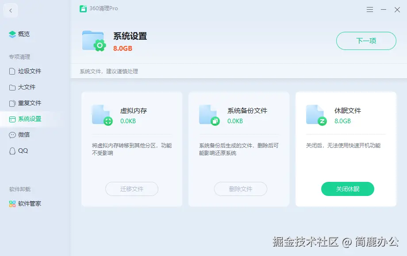Click the 迁移文件 button
The width and height of the screenshot is (407, 256).
[x=131, y=189]
